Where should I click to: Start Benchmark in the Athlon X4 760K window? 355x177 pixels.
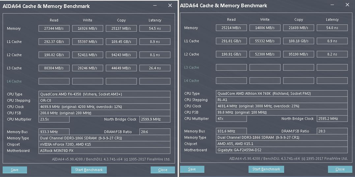coord(266,169)
